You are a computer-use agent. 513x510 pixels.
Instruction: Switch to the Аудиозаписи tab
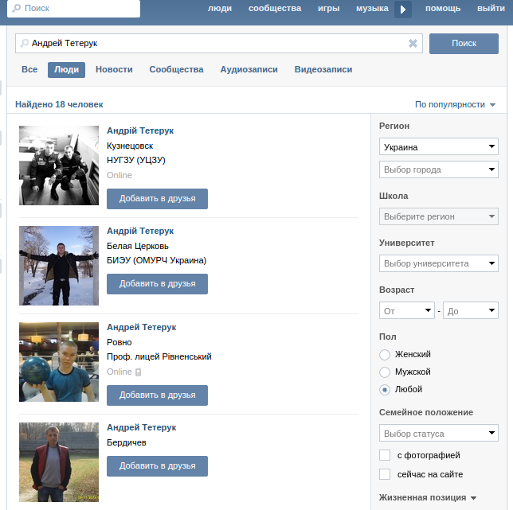pyautogui.click(x=249, y=69)
